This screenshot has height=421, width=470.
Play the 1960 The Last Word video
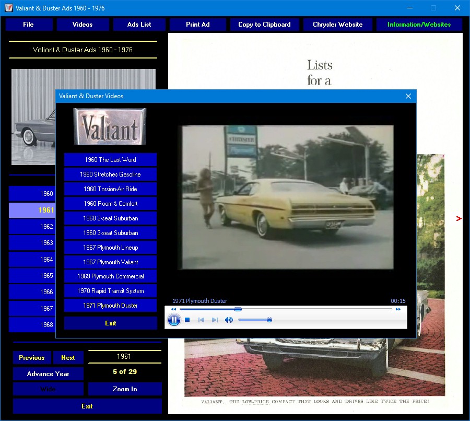(110, 160)
